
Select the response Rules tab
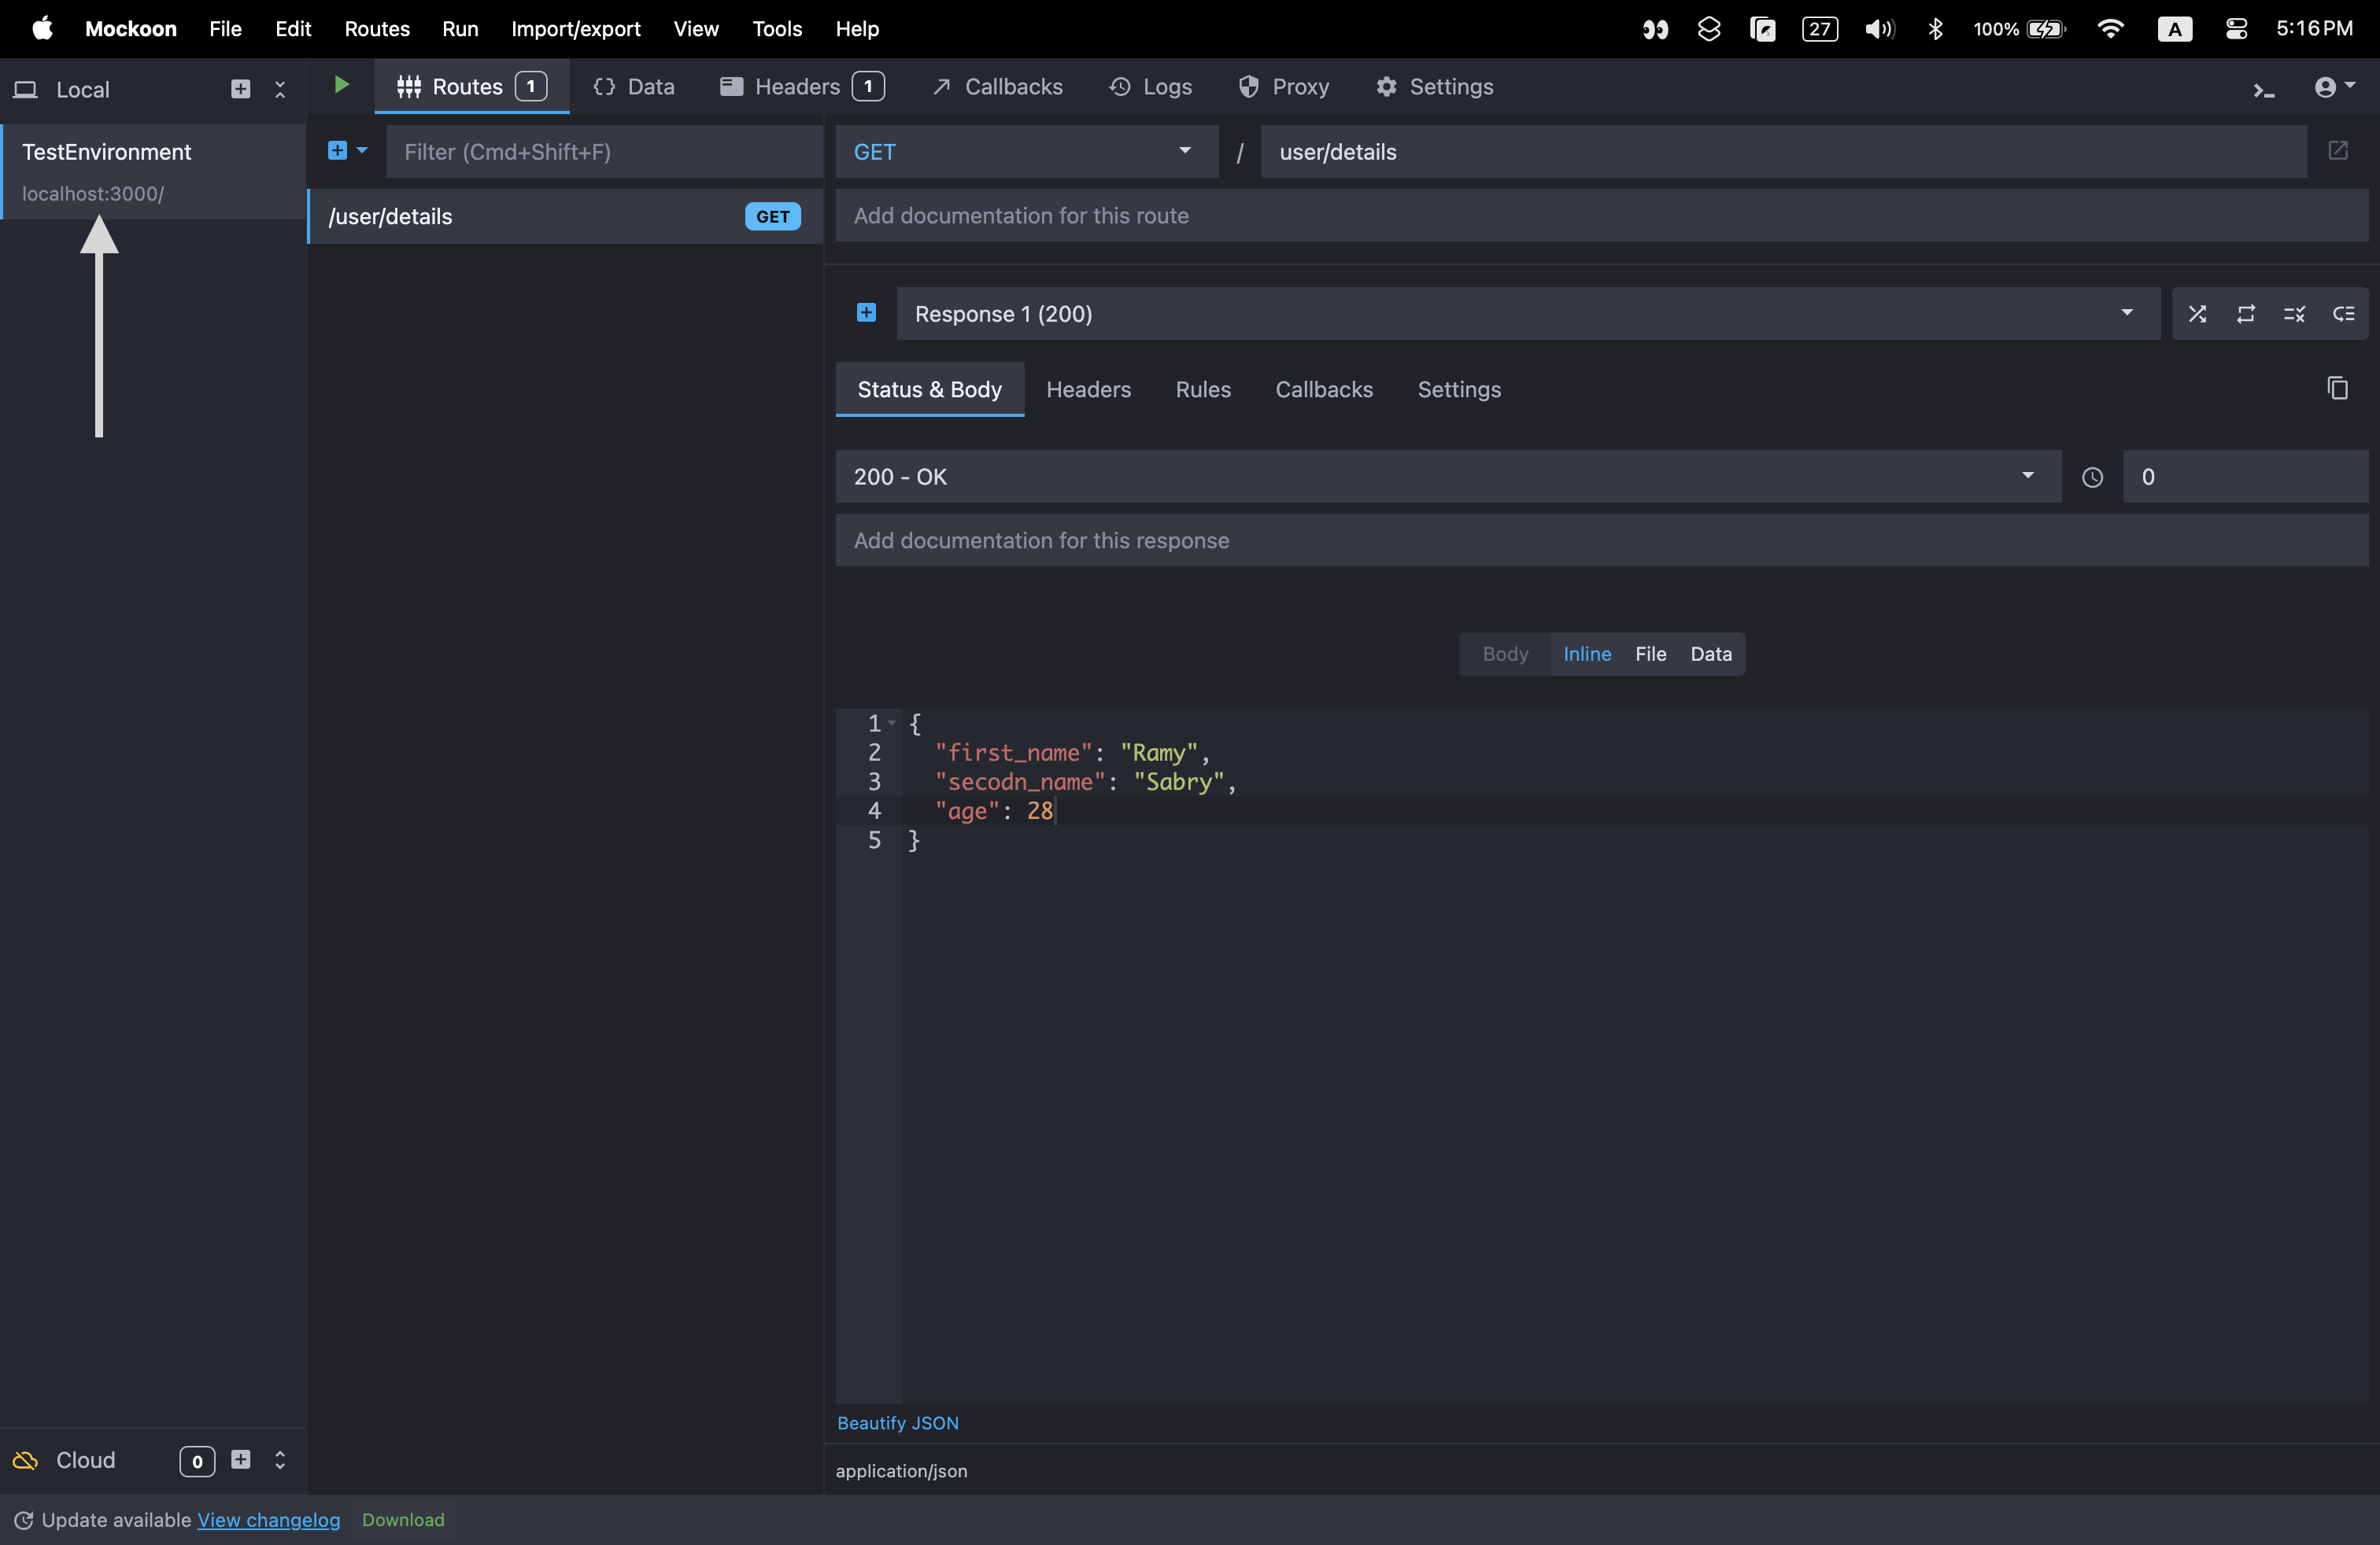tap(1203, 389)
